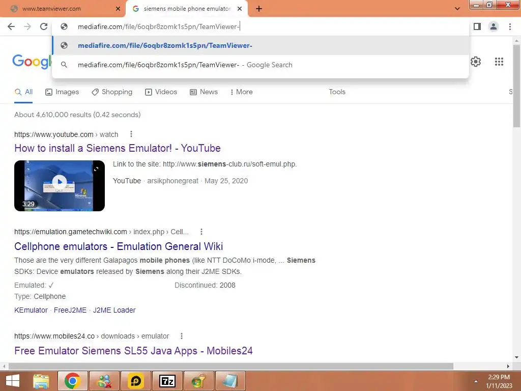Expand the More search filters menu
The image size is (521, 391).
pyautogui.click(x=242, y=92)
